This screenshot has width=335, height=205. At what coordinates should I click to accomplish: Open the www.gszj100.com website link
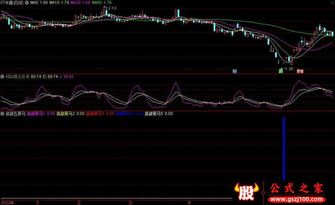click(x=296, y=198)
